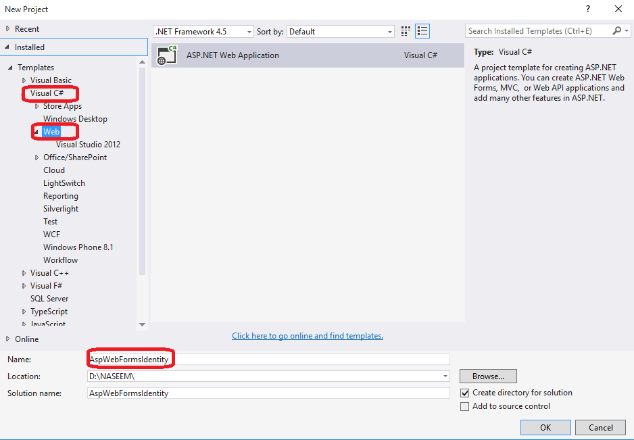Expand the Visual Basic node
634x440 pixels.
(24, 80)
